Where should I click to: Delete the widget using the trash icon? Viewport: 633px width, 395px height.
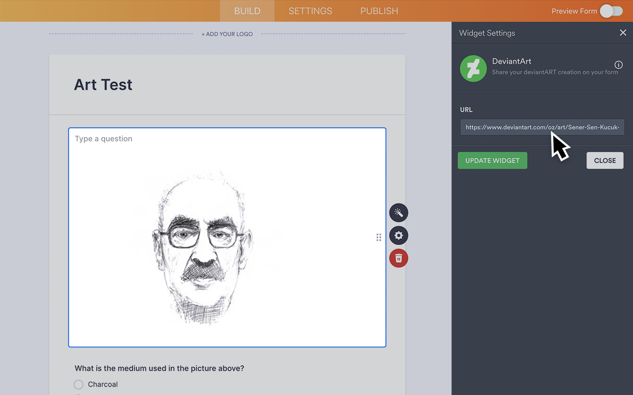pos(399,258)
